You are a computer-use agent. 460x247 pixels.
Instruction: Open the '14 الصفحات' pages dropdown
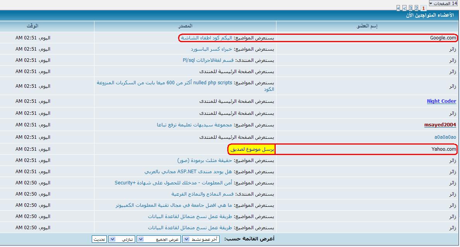[x=443, y=3]
